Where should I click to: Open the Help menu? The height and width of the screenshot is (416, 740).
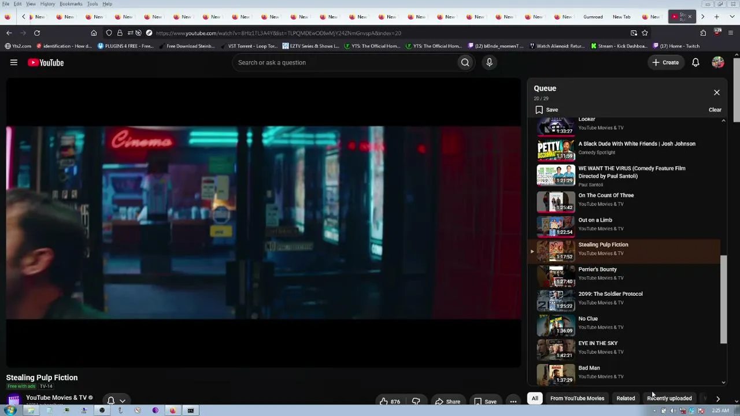108,4
